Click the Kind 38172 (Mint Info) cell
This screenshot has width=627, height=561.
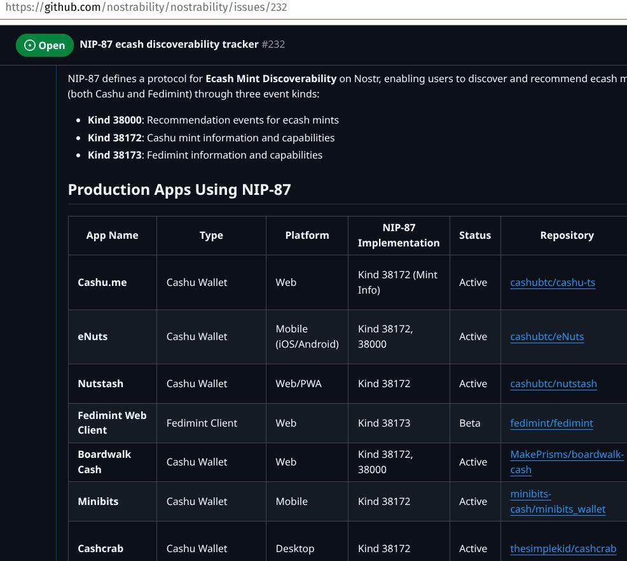[x=399, y=282]
